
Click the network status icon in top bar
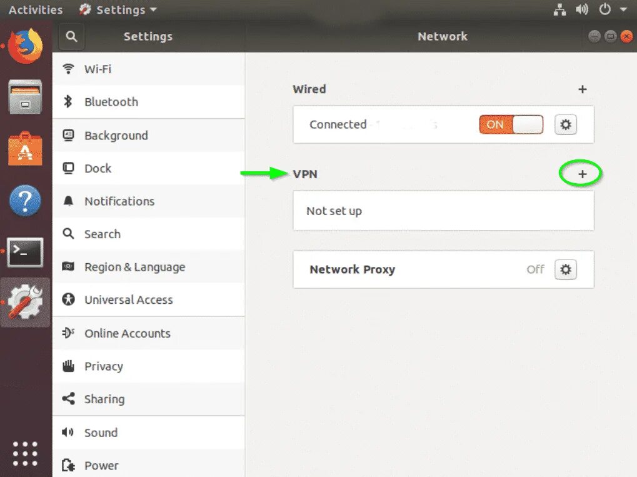[x=560, y=9]
